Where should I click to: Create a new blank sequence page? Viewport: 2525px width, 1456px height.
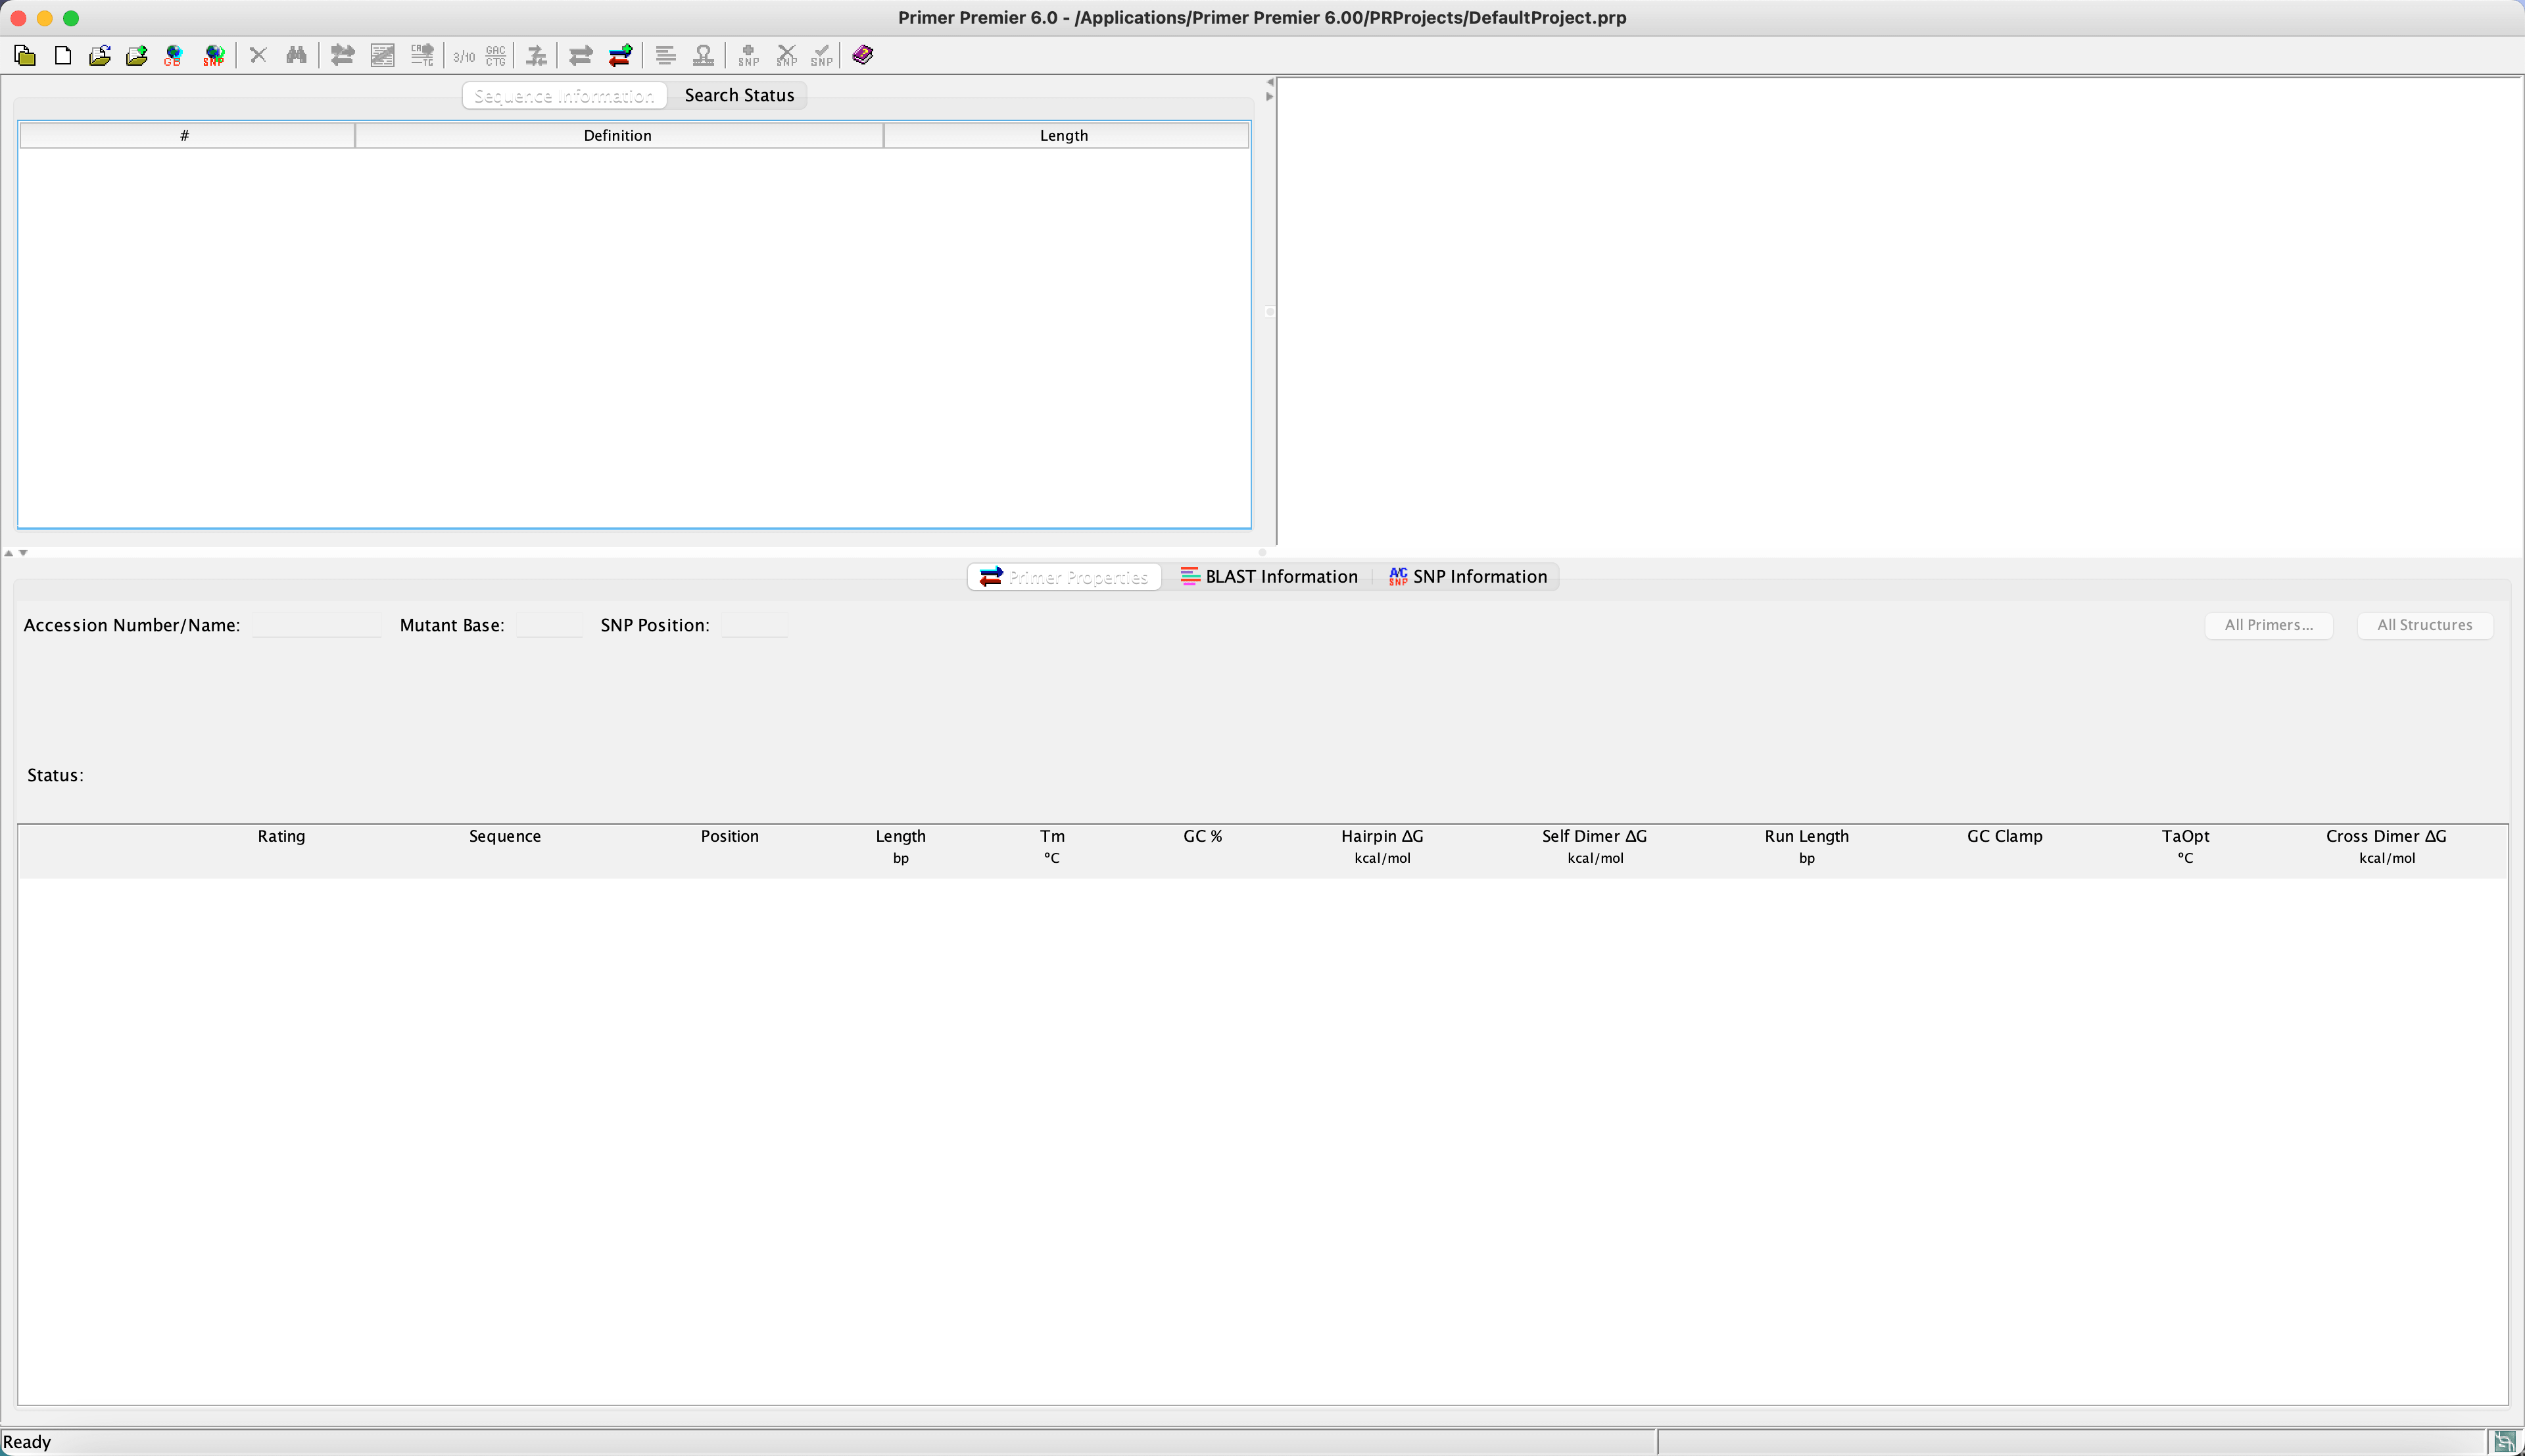63,55
